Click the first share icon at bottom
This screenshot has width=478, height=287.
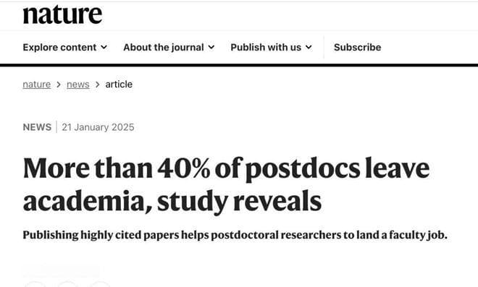coord(35,284)
